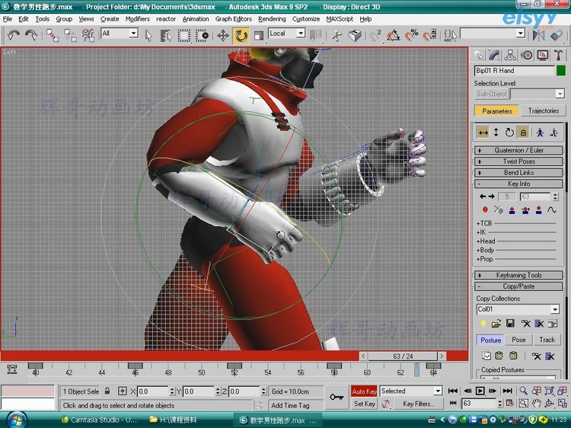Screen dimensions: 571x428
Task: Open the Animation menu
Action: [x=196, y=19]
